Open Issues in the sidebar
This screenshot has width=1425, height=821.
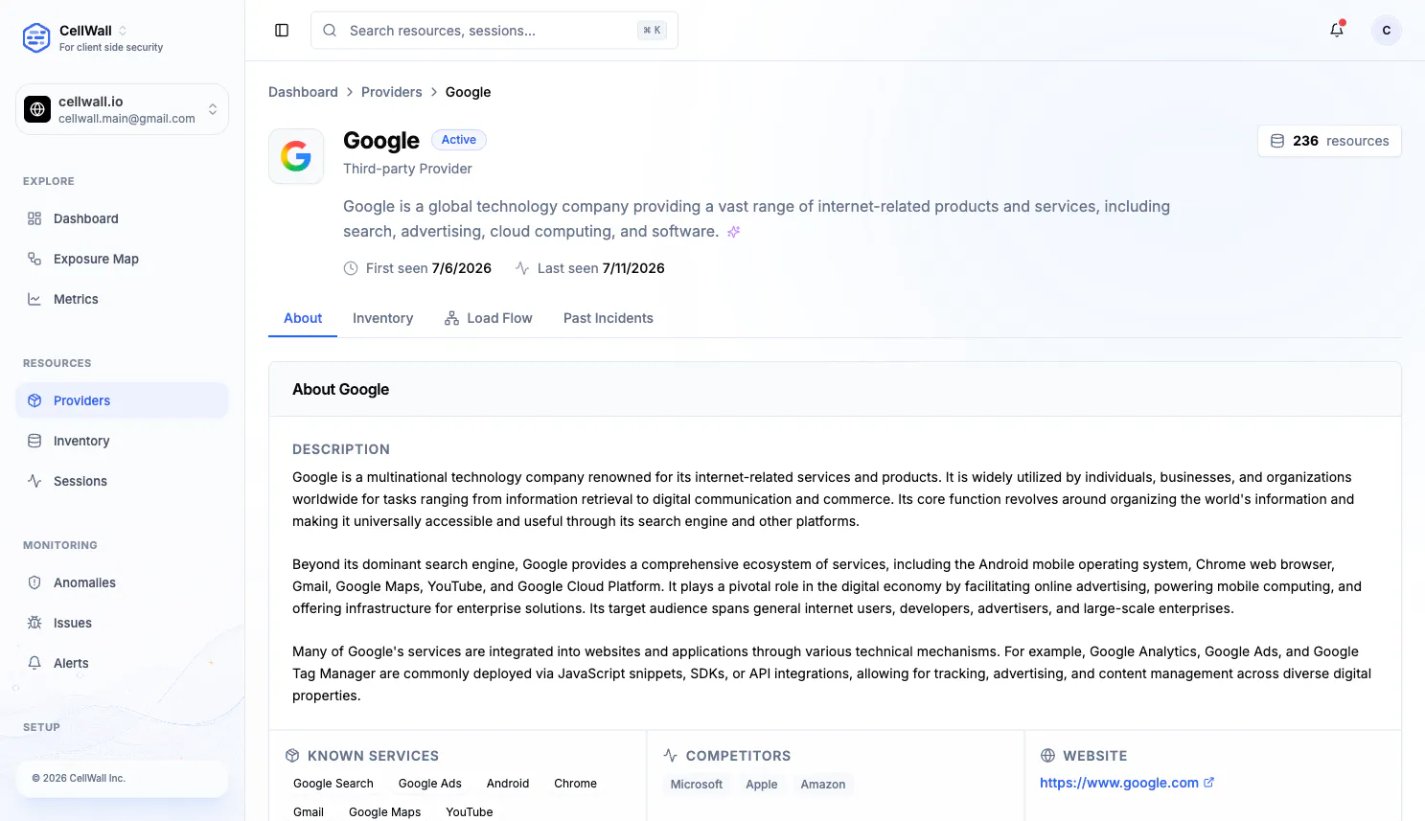tap(122, 623)
